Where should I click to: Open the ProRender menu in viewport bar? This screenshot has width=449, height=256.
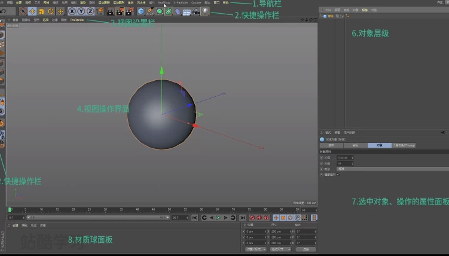point(77,20)
